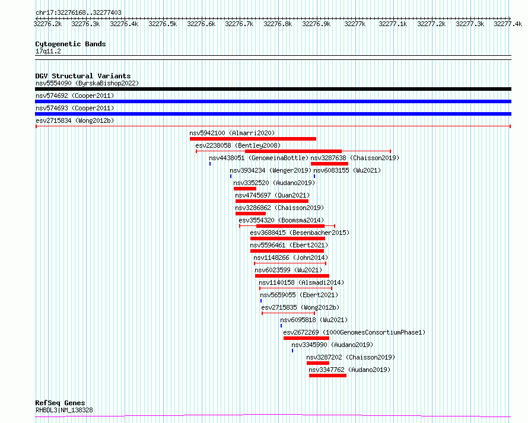Select nsv5659055 (Ebert2021) label
528x423 pixels.
coord(299,295)
